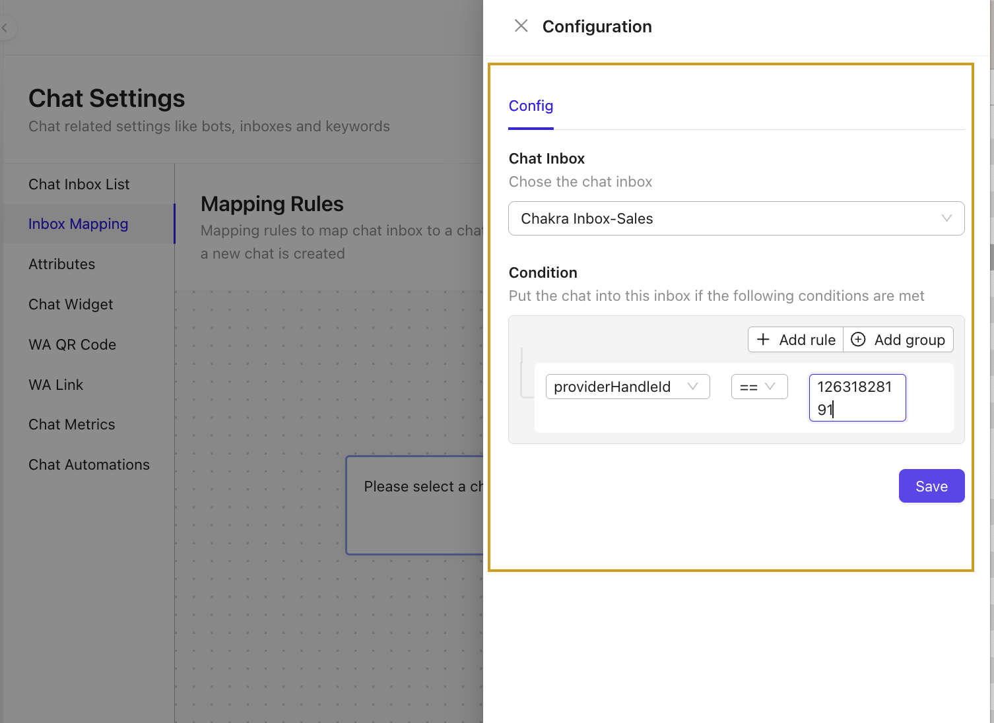Open Chat Widget settings
994x723 pixels.
tap(71, 304)
